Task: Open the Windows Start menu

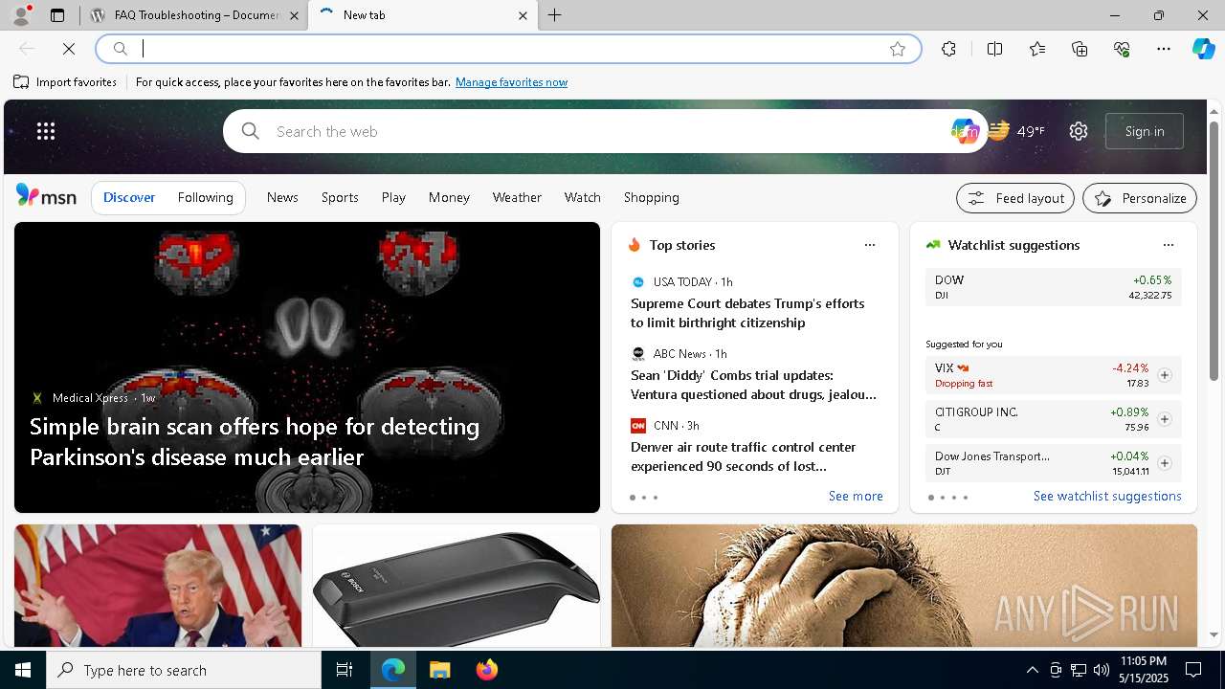Action: 23,670
